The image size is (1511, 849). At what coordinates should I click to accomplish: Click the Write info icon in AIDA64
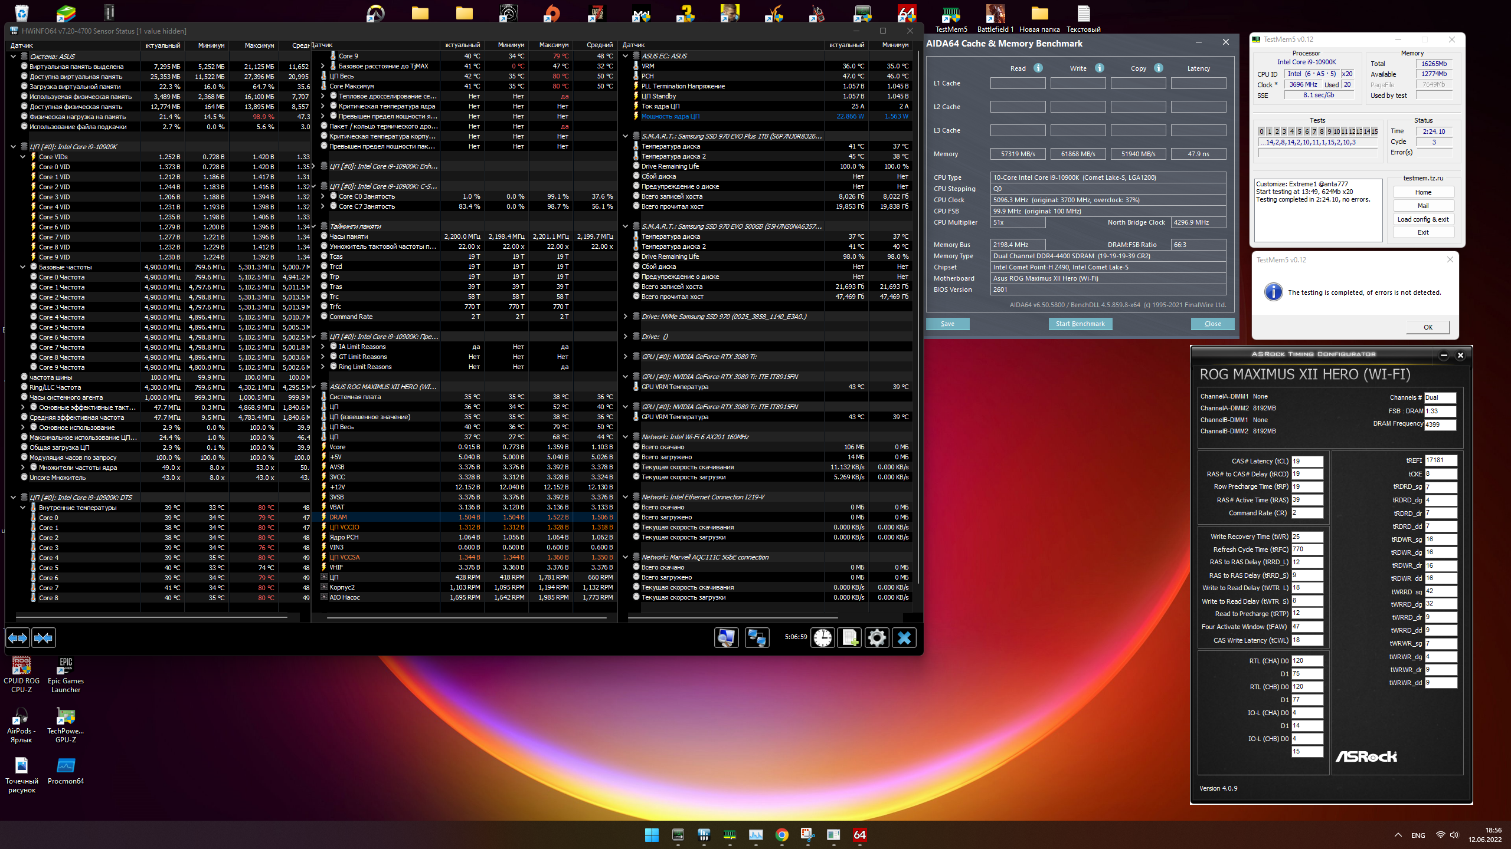point(1100,68)
